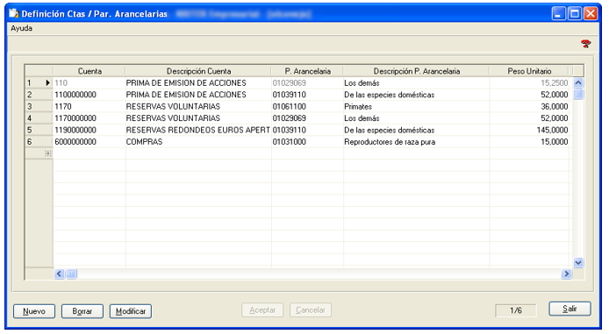The height and width of the screenshot is (334, 609).
Task: Click tariff code 01031000
Action: click(x=307, y=142)
